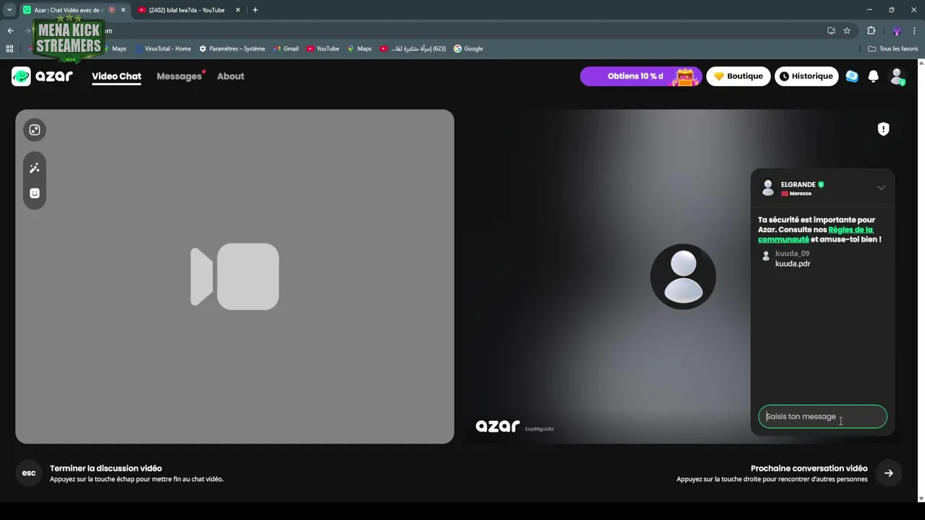Open the YouTube bookmark
This screenshot has width=925, height=520.
[322, 48]
